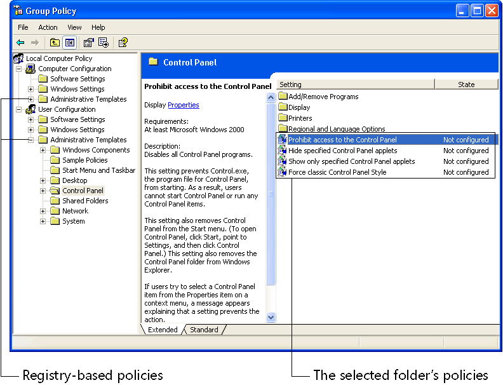Image resolution: width=503 pixels, height=385 pixels.
Task: Click the Properties link in description
Action: [184, 105]
